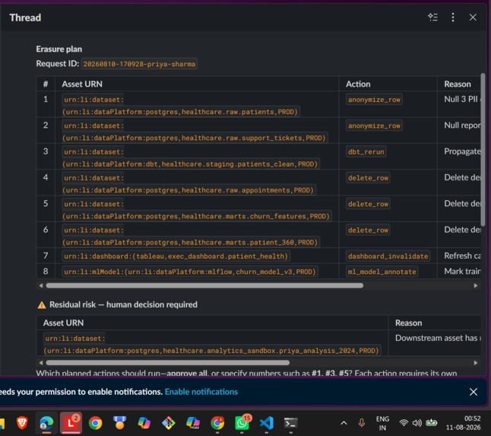Click the dashboard_invalidate action tag

click(388, 256)
